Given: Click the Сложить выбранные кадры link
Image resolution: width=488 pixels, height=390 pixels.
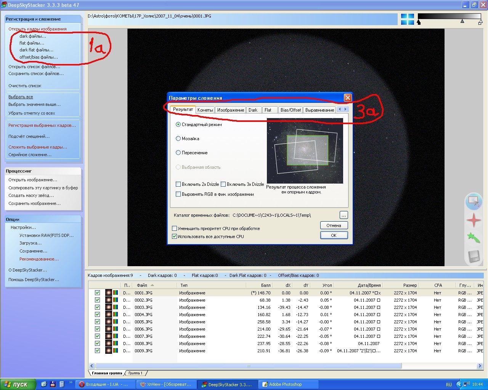Looking at the screenshot, I should click(x=38, y=147).
